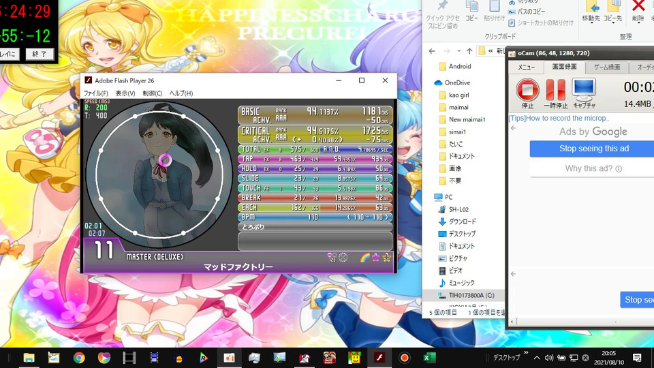654x368 pixels.
Task: Open ピクチャ under PC
Action: coord(458,258)
